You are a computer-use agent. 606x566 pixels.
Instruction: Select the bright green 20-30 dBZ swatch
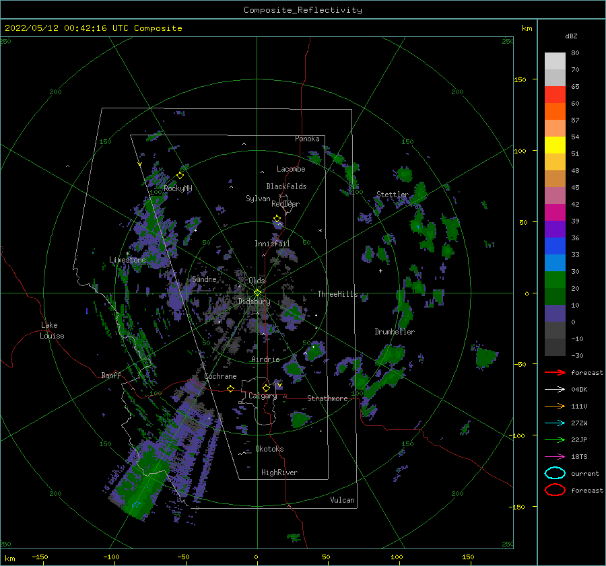[555, 280]
